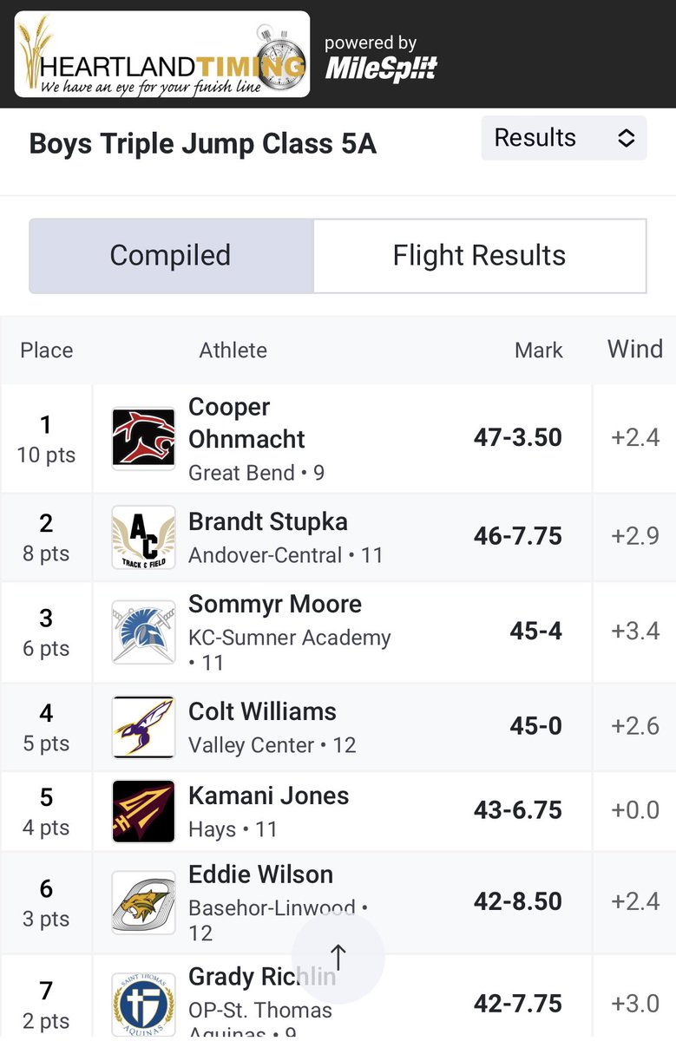Open Cooper Ohnmacht athlete profile

pos(247,423)
